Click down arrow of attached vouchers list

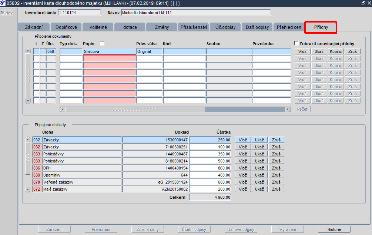(x=27, y=189)
